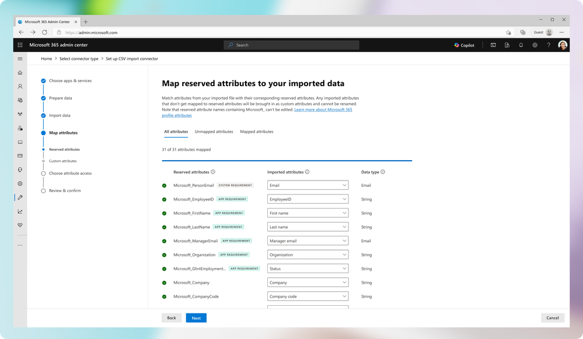Open the Manager email dropdown

[x=308, y=241]
